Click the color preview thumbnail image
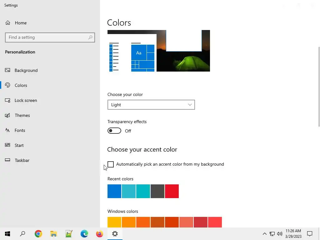The height and width of the screenshot is (240, 320). [x=158, y=51]
